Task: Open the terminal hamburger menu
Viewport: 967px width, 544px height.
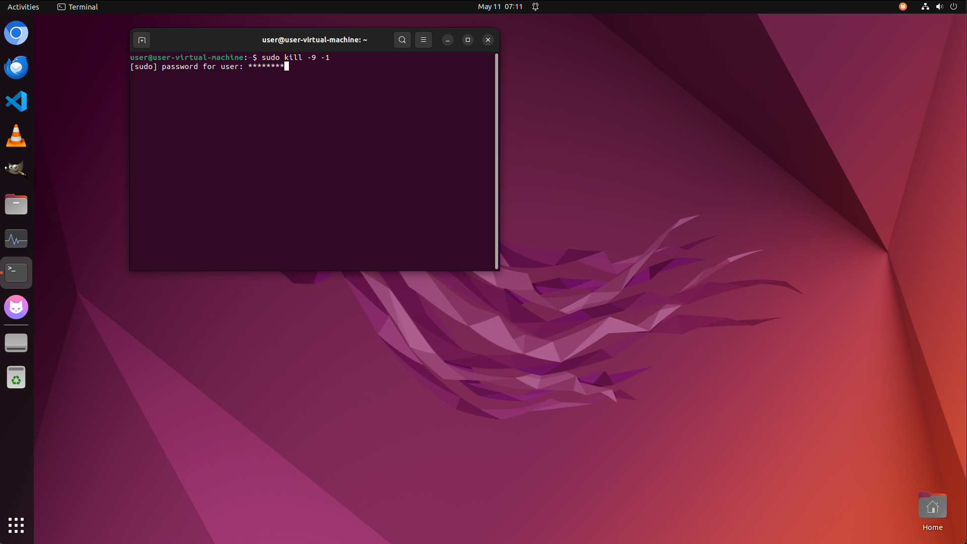Action: click(x=424, y=40)
